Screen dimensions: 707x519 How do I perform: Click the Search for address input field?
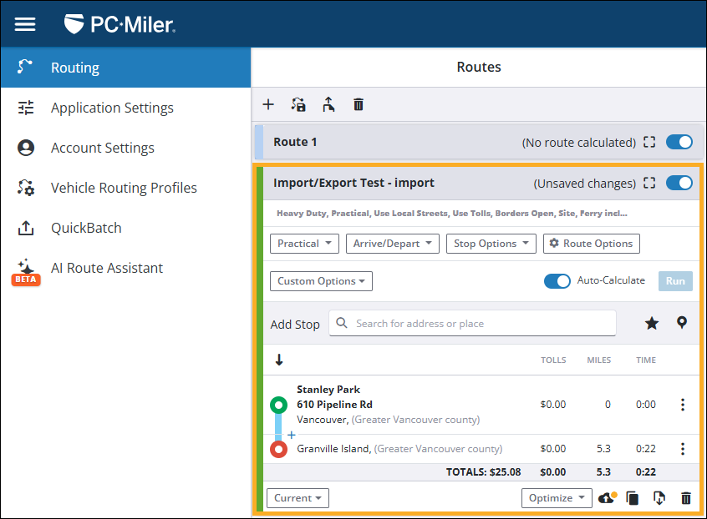pos(481,324)
